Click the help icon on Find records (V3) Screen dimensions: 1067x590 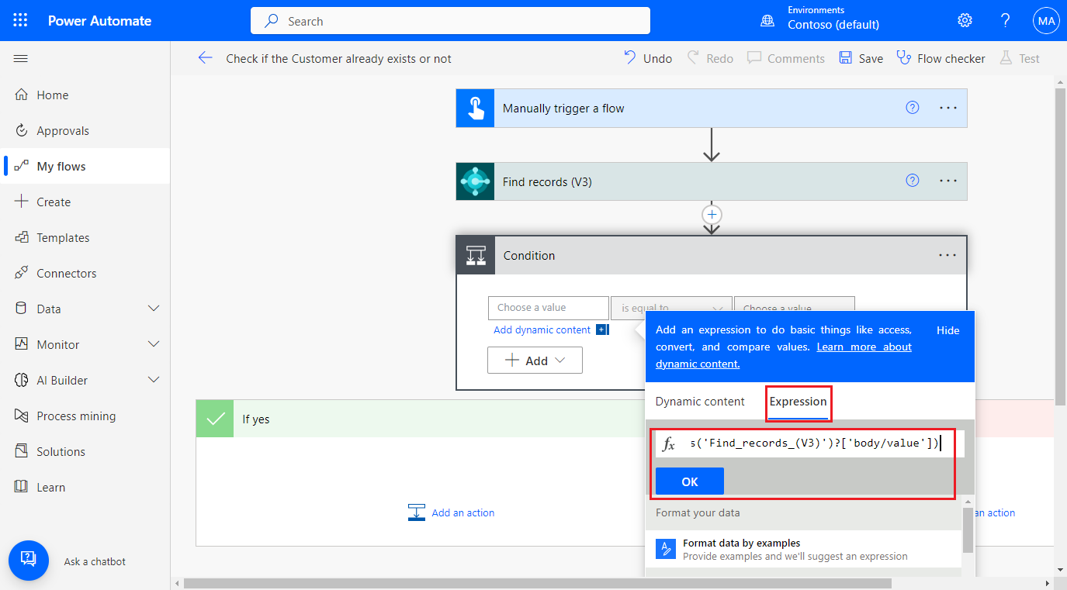tap(911, 181)
